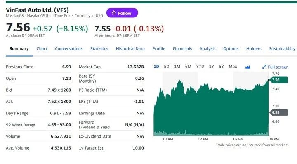Click the 6.99 previous close marker
Screen dimensions: 297x164
pos(278,112)
